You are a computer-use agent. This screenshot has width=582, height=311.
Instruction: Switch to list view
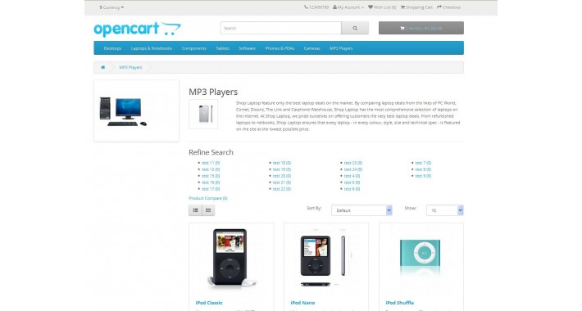coord(195,210)
